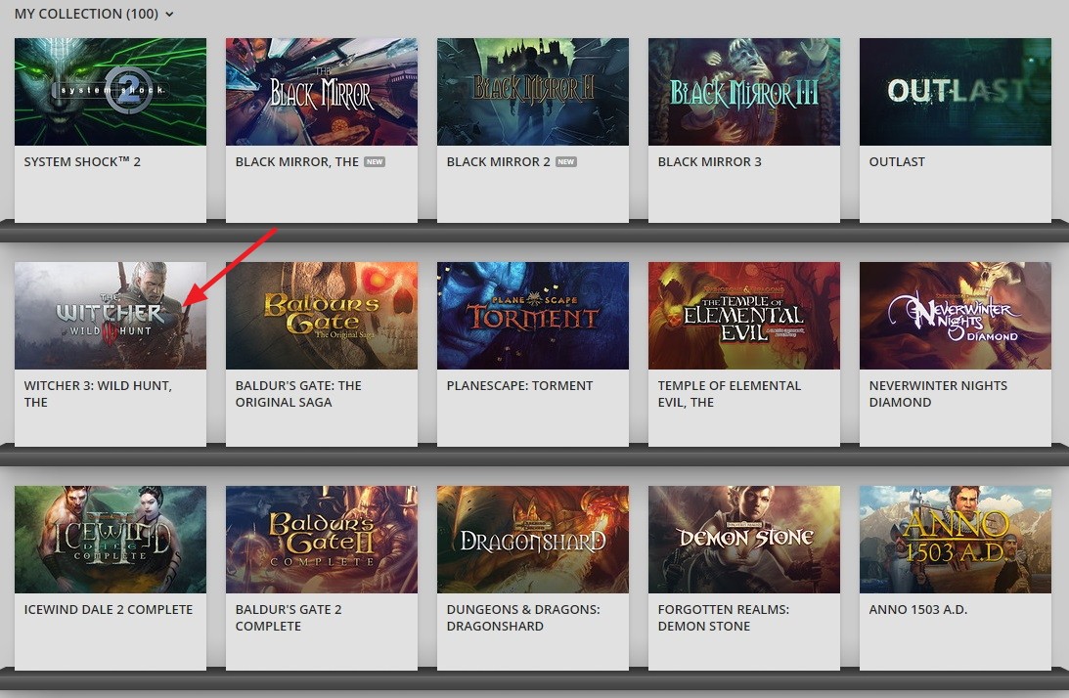Click the ICEWIND DALE 2 COMPLETE title

(109, 609)
